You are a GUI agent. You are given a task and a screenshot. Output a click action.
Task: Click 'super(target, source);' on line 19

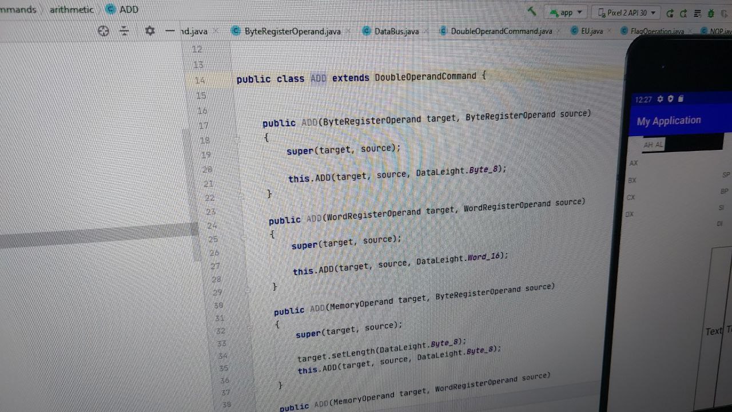pyautogui.click(x=343, y=150)
